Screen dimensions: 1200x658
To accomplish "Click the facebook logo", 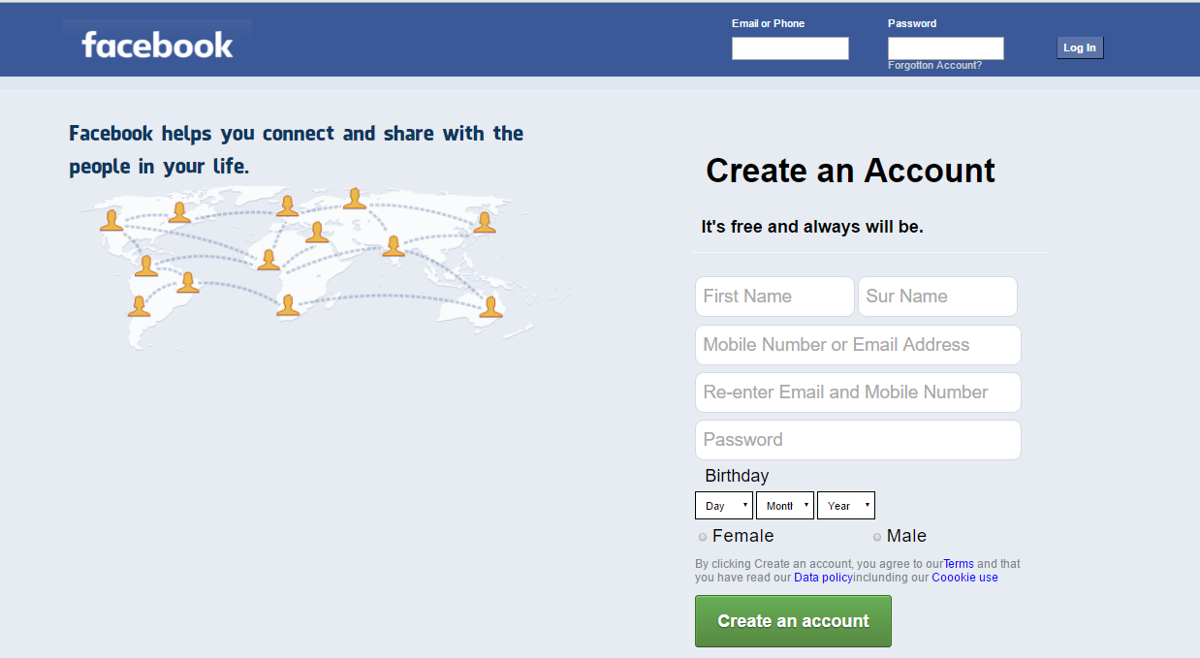I will (x=157, y=43).
